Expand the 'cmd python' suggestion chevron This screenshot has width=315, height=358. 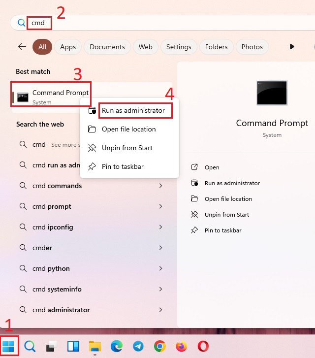(x=160, y=268)
